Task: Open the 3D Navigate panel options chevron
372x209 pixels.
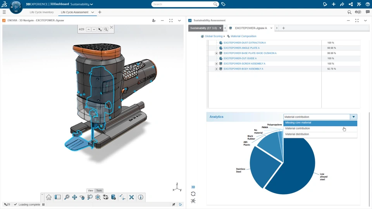Action: pyautogui.click(x=179, y=21)
